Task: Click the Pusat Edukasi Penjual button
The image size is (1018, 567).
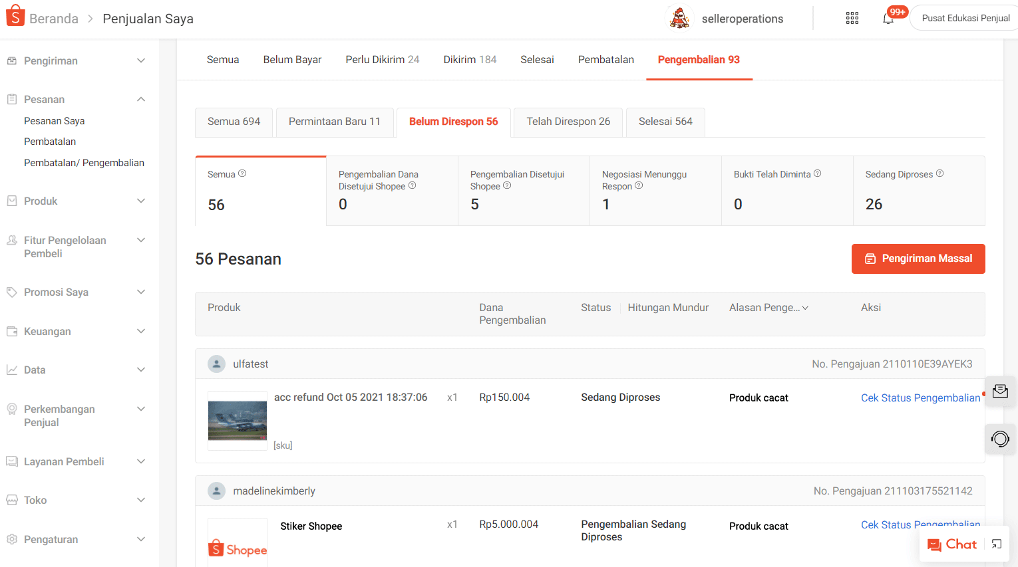Action: 967,18
